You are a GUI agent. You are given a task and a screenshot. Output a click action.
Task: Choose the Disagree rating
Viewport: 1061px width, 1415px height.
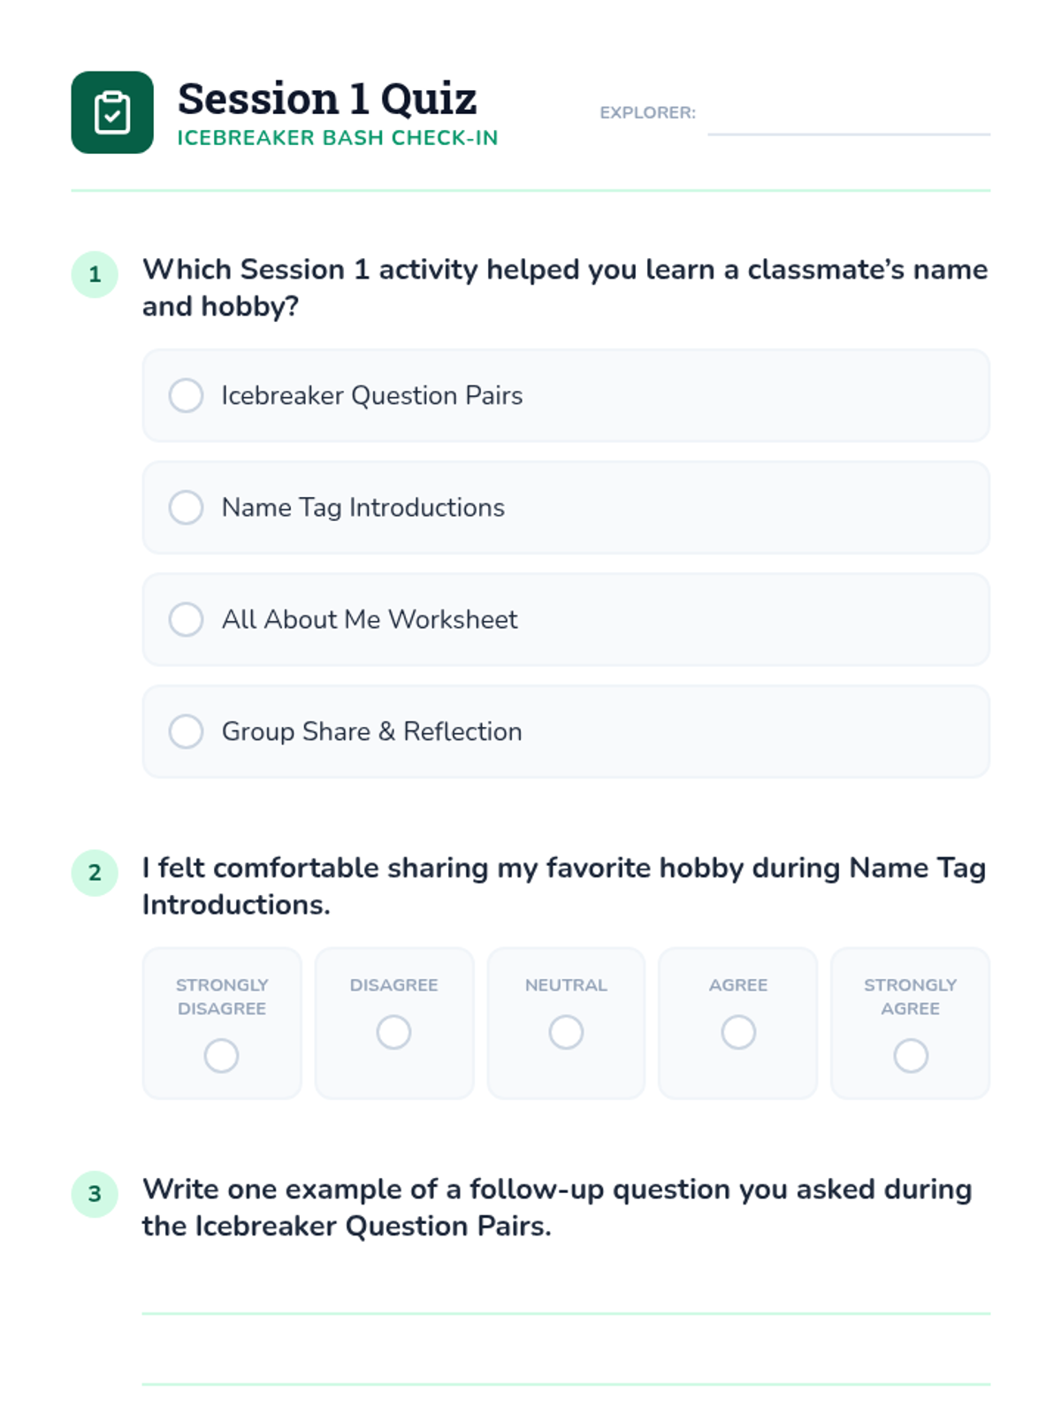[x=393, y=1032]
